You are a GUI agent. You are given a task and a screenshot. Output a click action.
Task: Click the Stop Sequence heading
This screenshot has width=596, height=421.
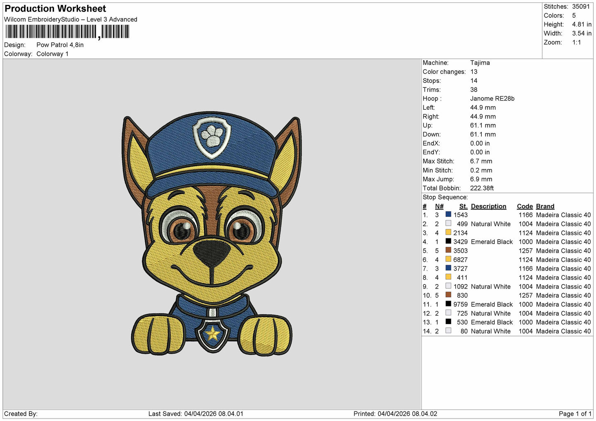pyautogui.click(x=445, y=197)
